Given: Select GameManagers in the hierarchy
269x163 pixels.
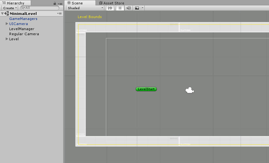Looking at the screenshot, I should (23, 19).
